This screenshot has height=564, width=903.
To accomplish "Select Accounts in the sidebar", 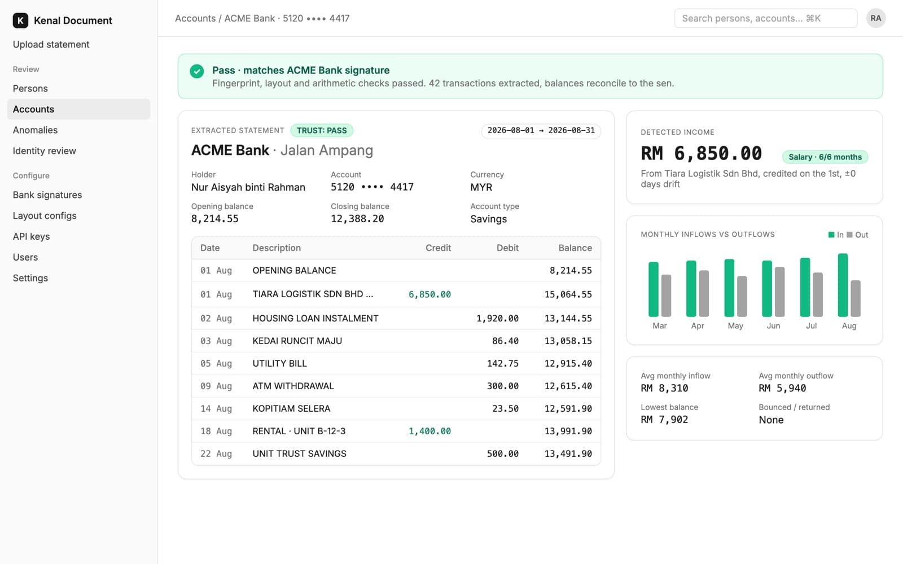I will tap(78, 109).
